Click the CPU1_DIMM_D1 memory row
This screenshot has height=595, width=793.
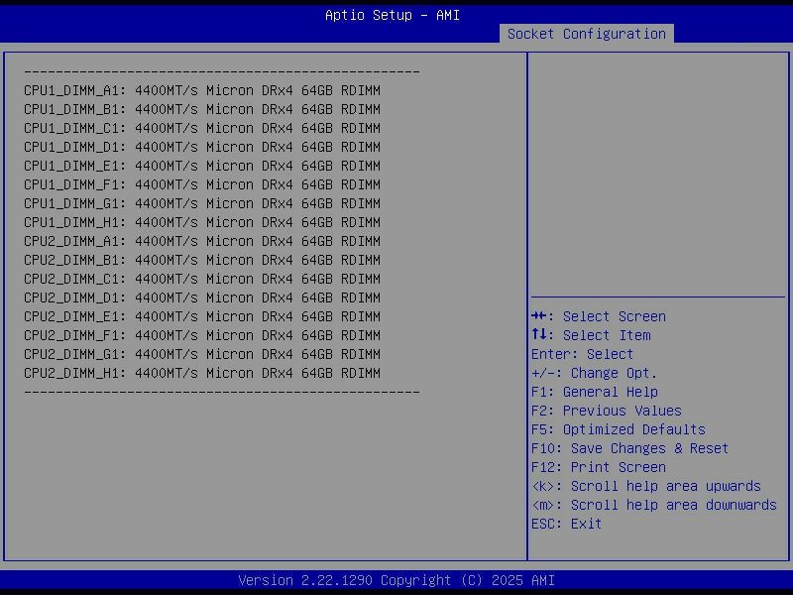click(202, 147)
